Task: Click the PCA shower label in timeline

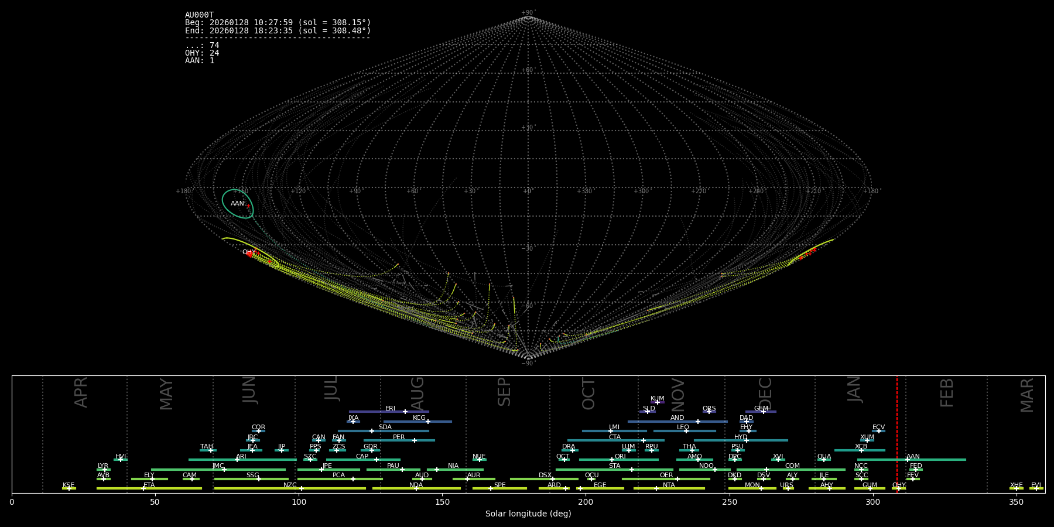Action: (x=338, y=475)
